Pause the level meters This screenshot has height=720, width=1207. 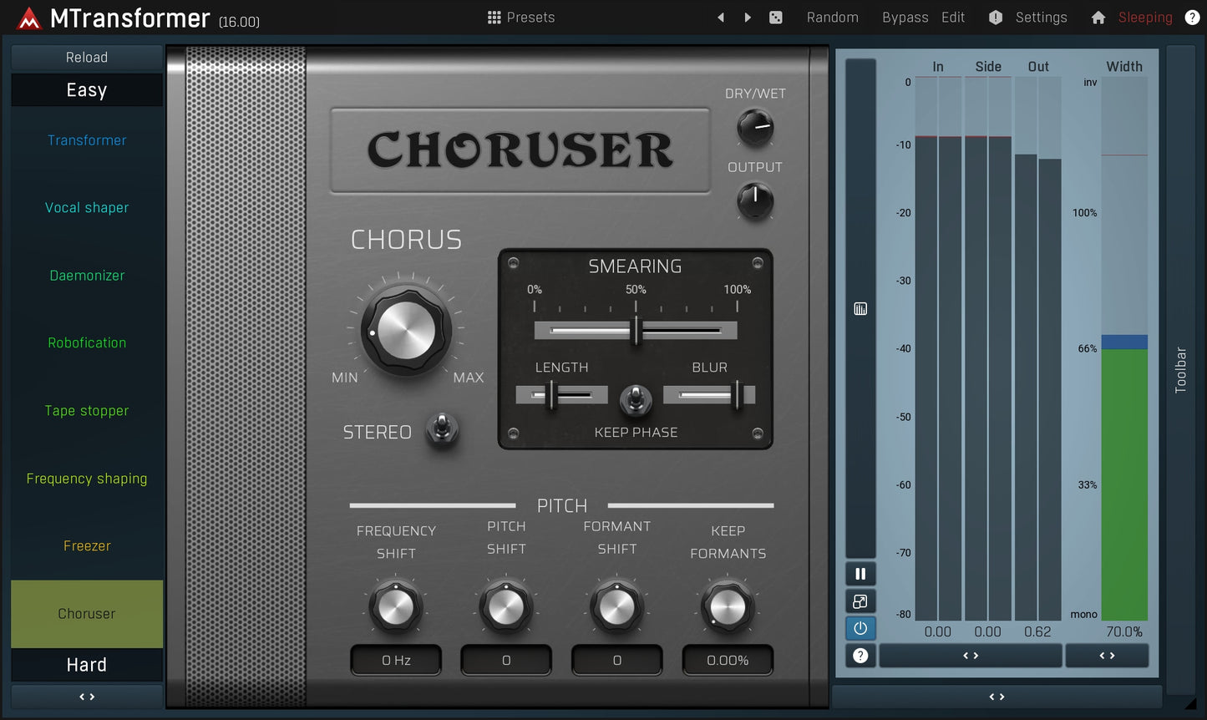coord(860,574)
